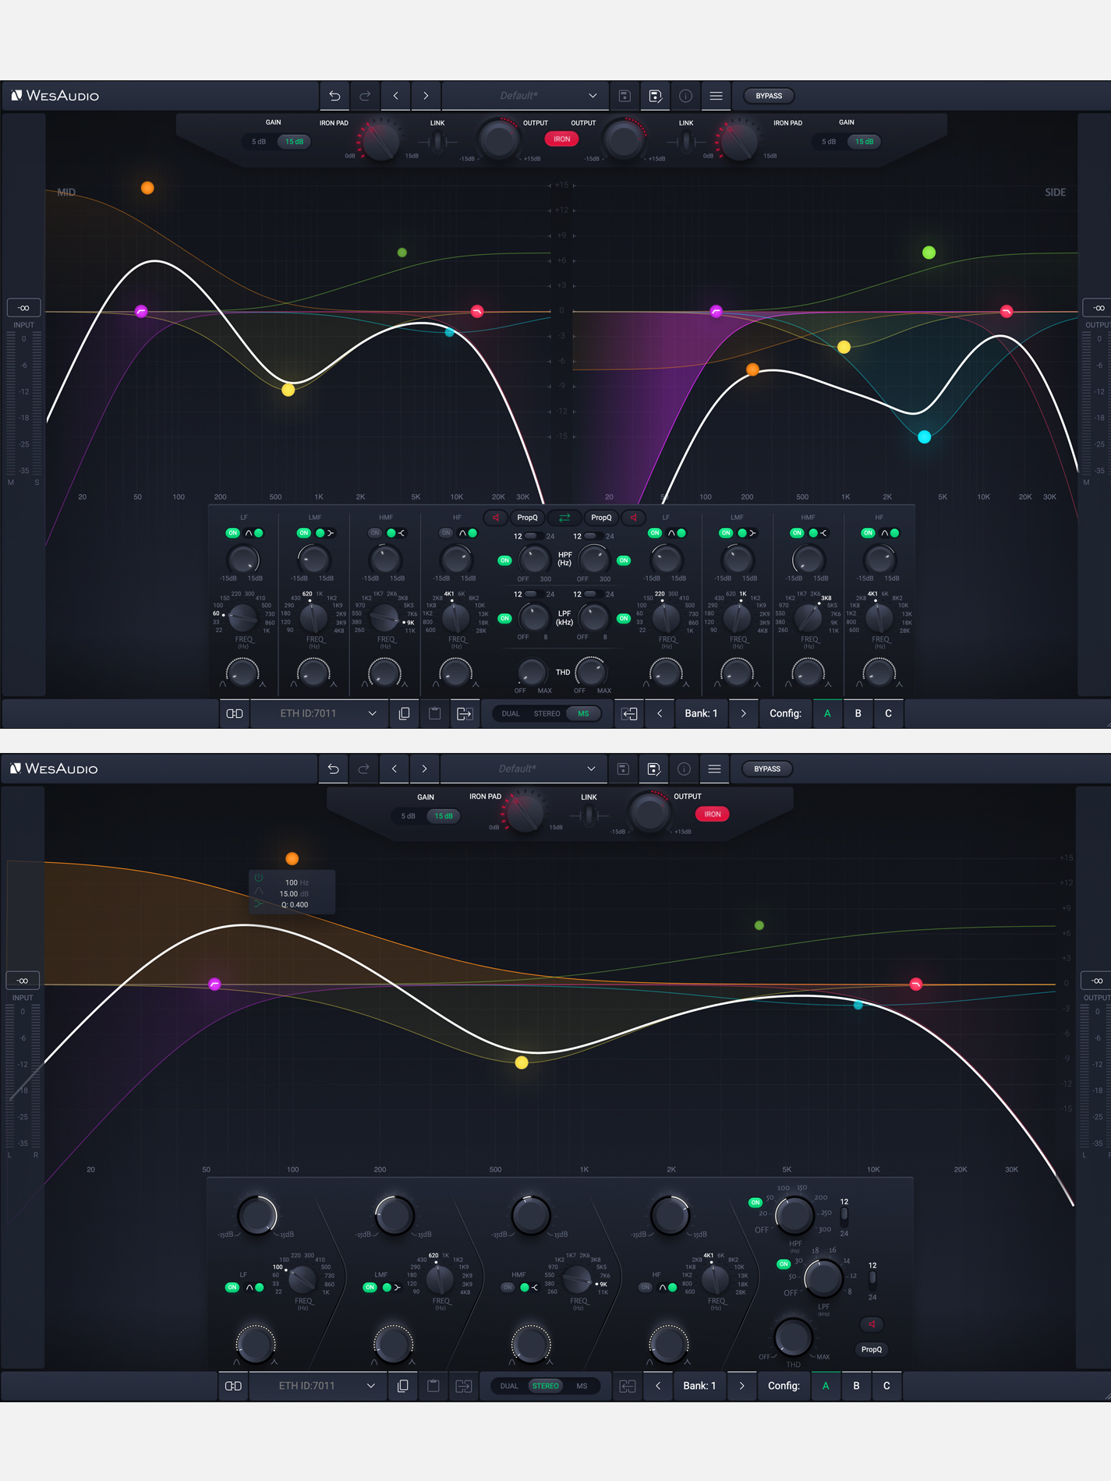
Task: Toggle MID HMF band ON switch
Action: pyautogui.click(x=375, y=533)
